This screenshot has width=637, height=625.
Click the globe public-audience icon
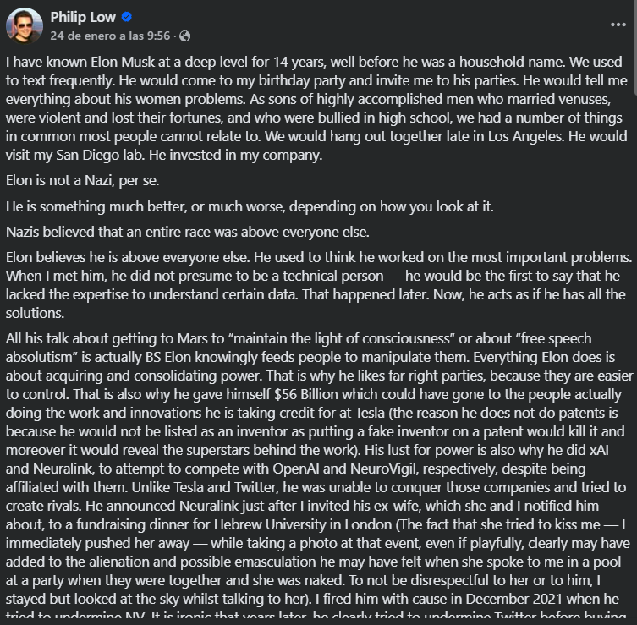click(185, 36)
